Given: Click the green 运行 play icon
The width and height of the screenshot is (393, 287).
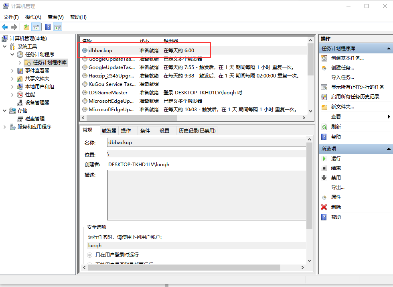Looking at the screenshot, I should [x=324, y=159].
